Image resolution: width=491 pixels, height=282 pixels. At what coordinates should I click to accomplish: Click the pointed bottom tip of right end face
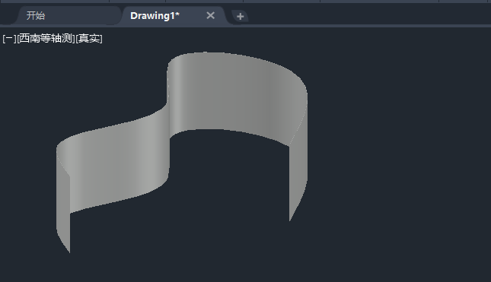point(290,220)
